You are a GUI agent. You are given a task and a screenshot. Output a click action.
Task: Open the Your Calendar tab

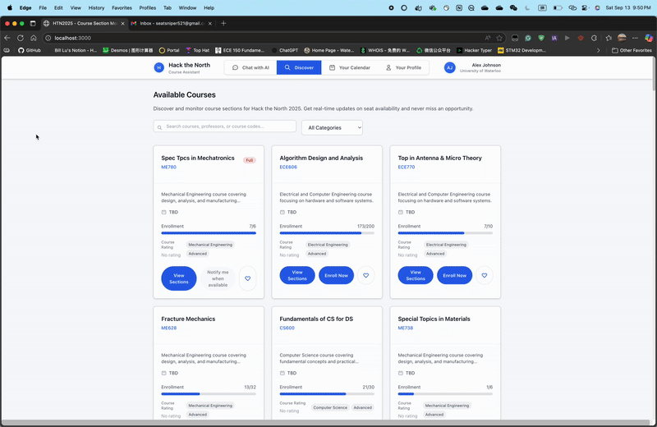pos(350,67)
